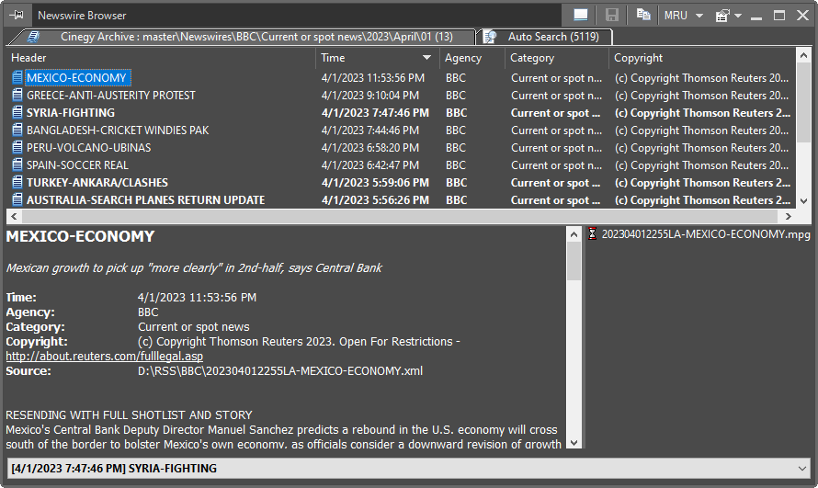
Task: Click Auto Search tab magnifier icon
Action: click(490, 37)
